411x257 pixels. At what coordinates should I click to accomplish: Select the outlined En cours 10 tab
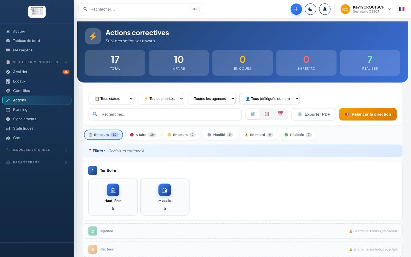[x=103, y=135]
